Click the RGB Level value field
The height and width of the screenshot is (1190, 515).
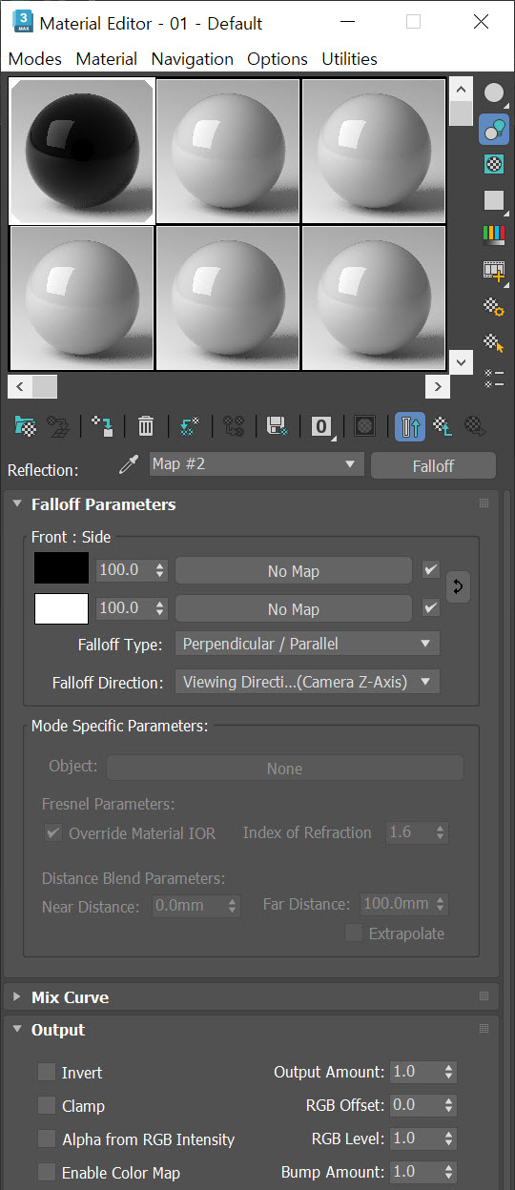coord(416,1139)
